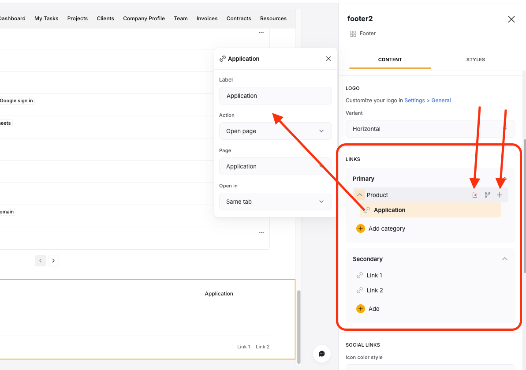Switch to the CONTENT tab
The height and width of the screenshot is (370, 526).
click(x=390, y=60)
